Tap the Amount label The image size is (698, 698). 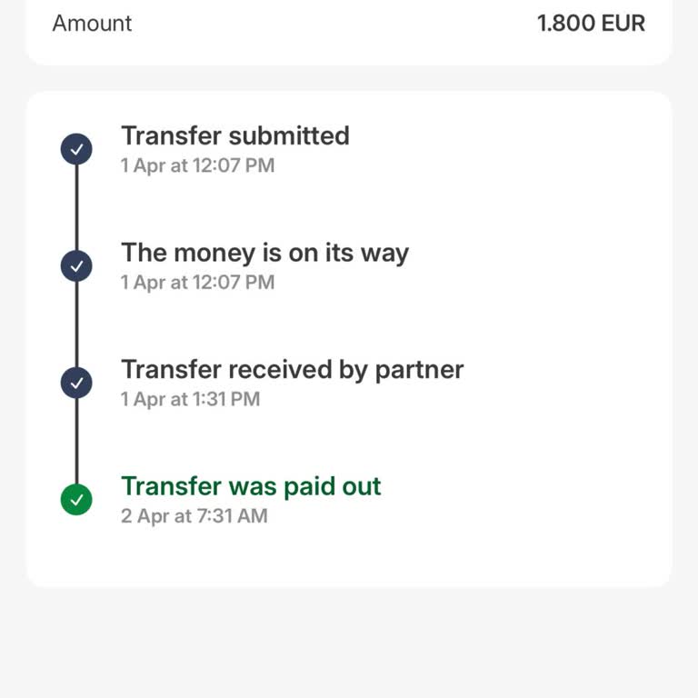coord(92,24)
